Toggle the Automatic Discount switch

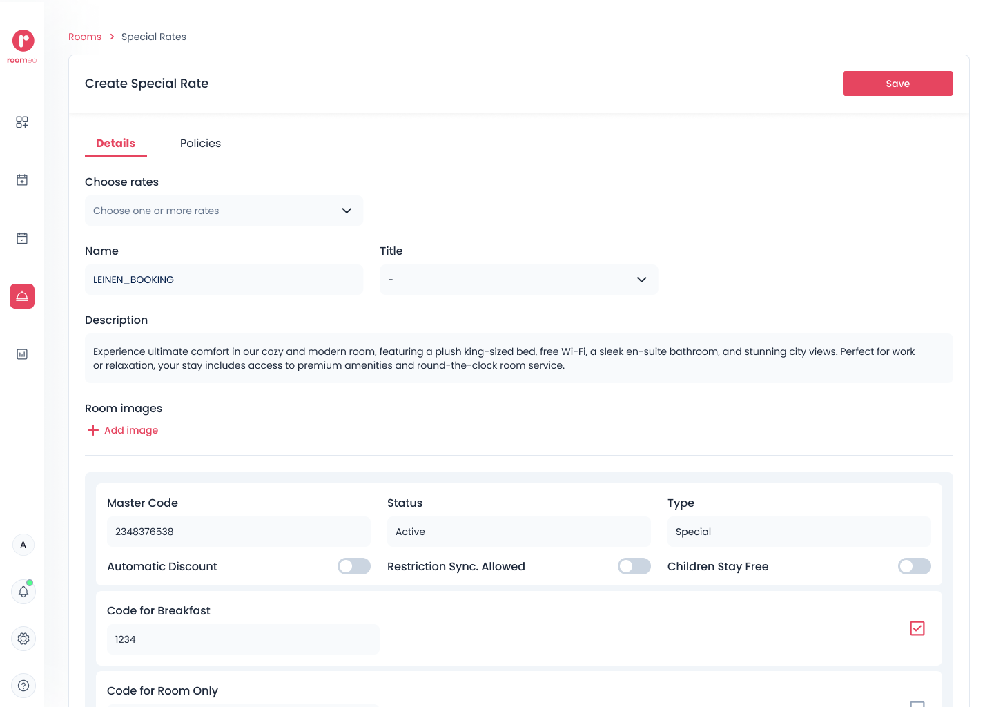[x=354, y=566]
